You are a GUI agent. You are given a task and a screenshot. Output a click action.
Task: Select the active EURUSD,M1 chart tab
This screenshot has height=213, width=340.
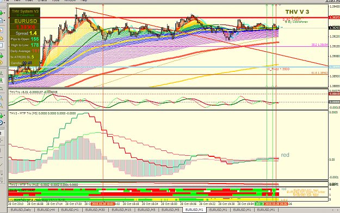coord(195,210)
